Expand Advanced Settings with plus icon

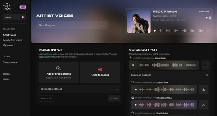pyautogui.click(x=117, y=89)
